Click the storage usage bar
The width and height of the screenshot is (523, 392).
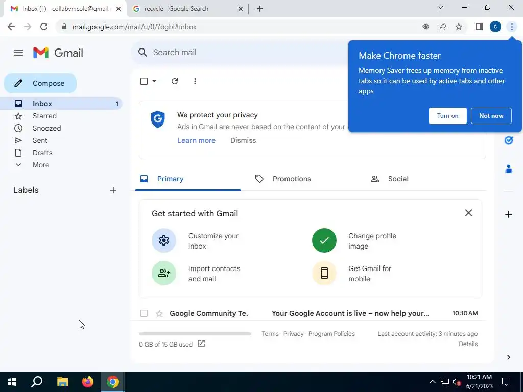(x=195, y=334)
